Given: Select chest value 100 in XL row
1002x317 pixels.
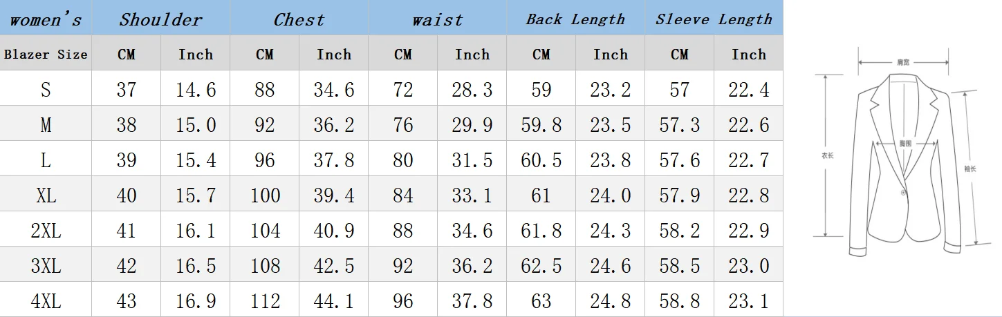Looking at the screenshot, I should click(x=265, y=195).
